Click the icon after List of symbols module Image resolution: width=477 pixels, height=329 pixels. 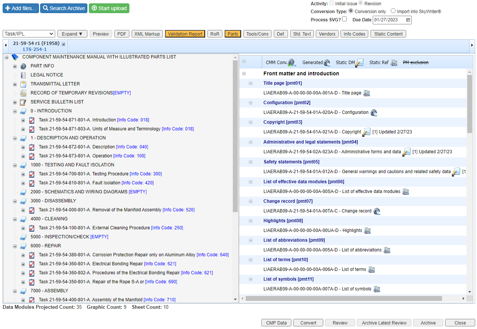377,289
